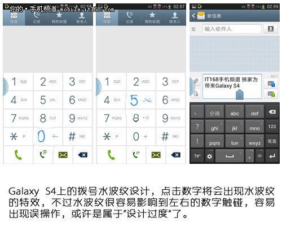The height and width of the screenshot is (226, 282).
Task: Tap the 分词 key on keyboard
Action: [214, 112]
